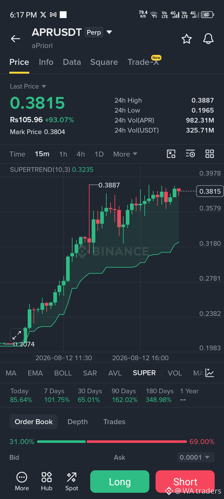Image resolution: width=224 pixels, height=499 pixels.
Task: Tap 90 Days 162.02% performance
Action: pyautogui.click(x=124, y=395)
